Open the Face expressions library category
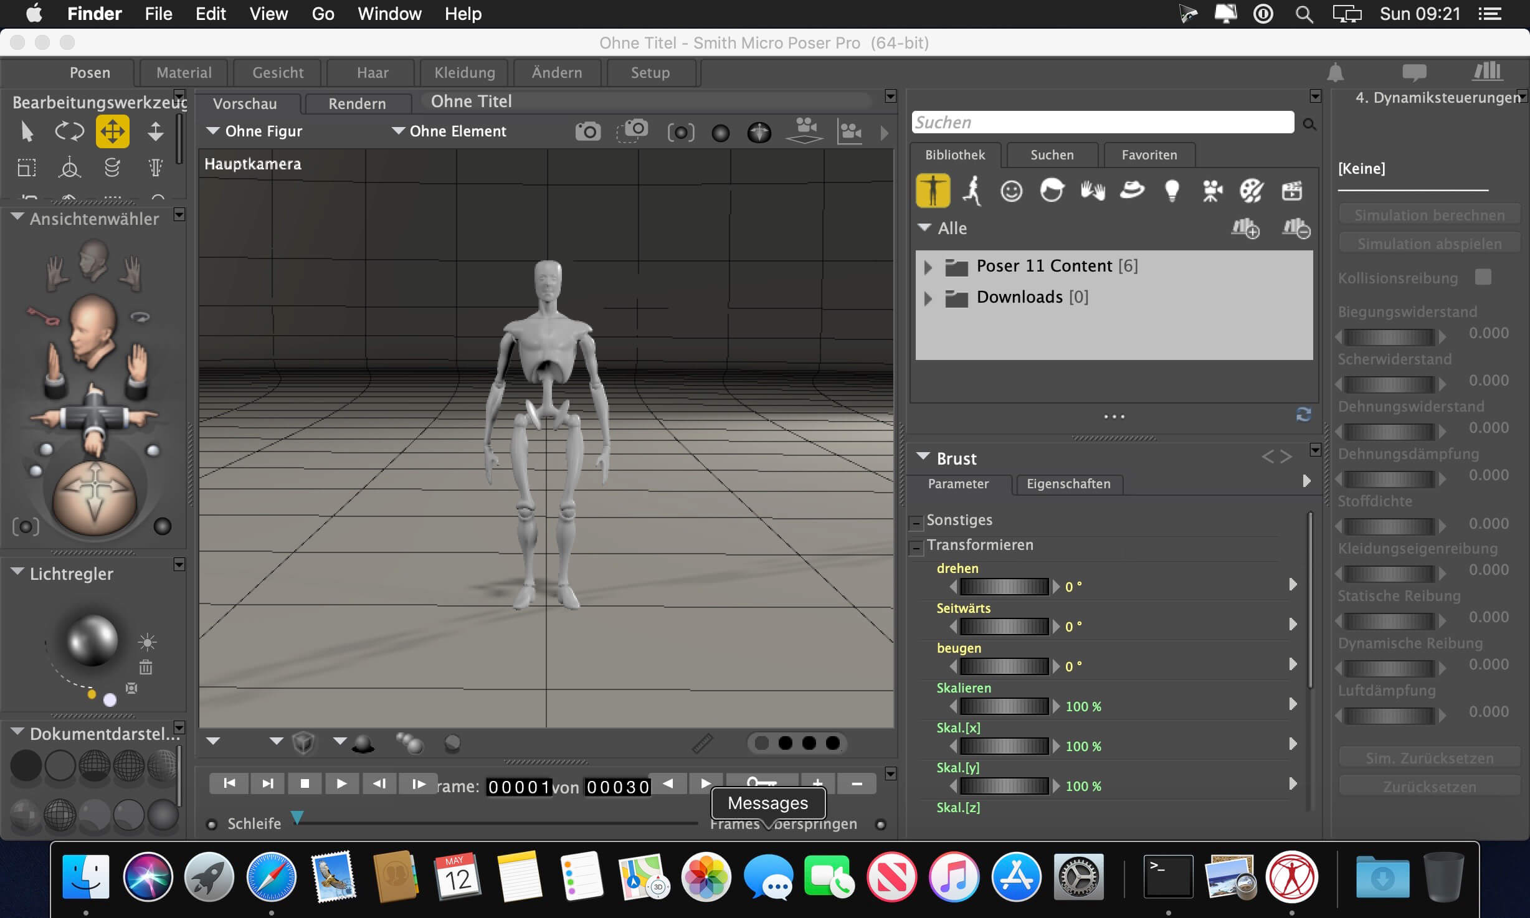The width and height of the screenshot is (1530, 918). tap(1011, 191)
